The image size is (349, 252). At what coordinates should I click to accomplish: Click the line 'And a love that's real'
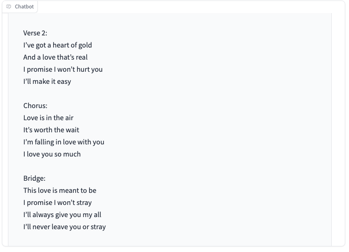[x=56, y=57]
